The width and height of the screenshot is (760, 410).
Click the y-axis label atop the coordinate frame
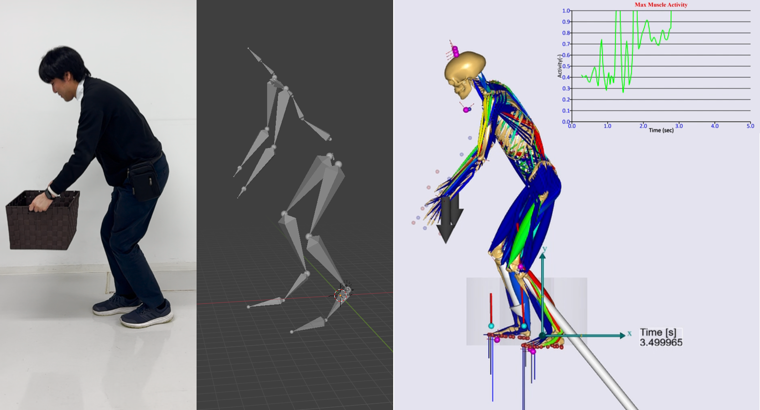click(544, 249)
